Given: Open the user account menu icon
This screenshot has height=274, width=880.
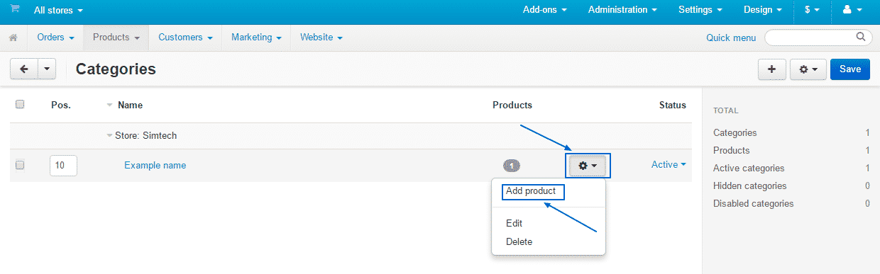Looking at the screenshot, I should (x=852, y=10).
